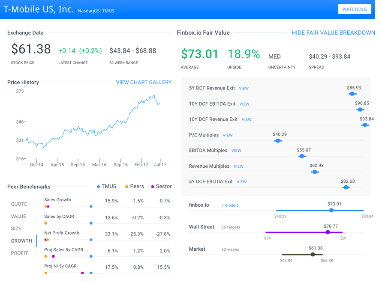
Task: Click the Market 52-week range marker
Action: tap(313, 255)
